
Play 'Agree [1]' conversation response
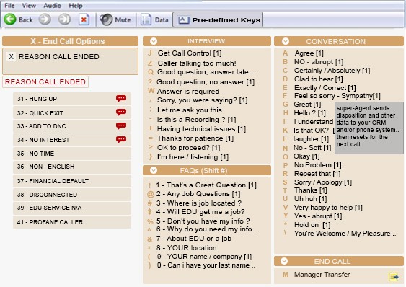pos(309,53)
